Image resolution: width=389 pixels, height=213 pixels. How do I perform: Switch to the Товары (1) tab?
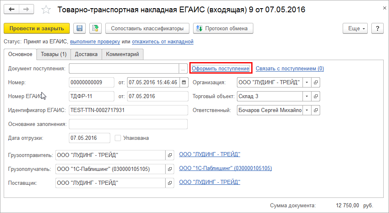[x=54, y=54]
